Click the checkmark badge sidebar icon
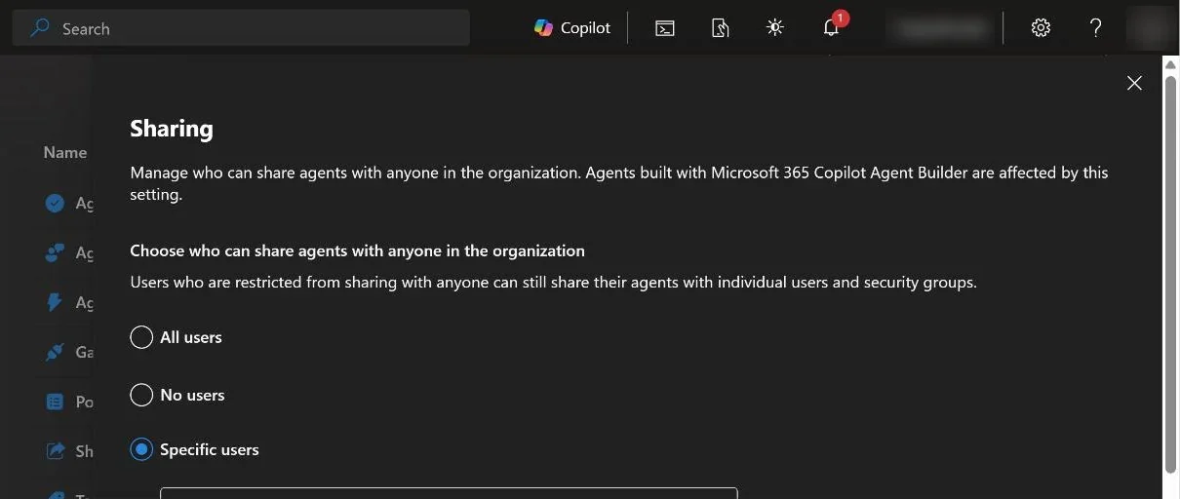Viewport: 1180px width, 499px height. (55, 203)
